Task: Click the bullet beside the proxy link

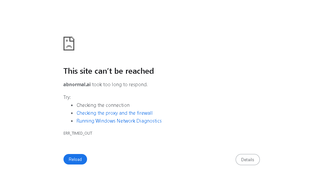Action: click(x=72, y=113)
